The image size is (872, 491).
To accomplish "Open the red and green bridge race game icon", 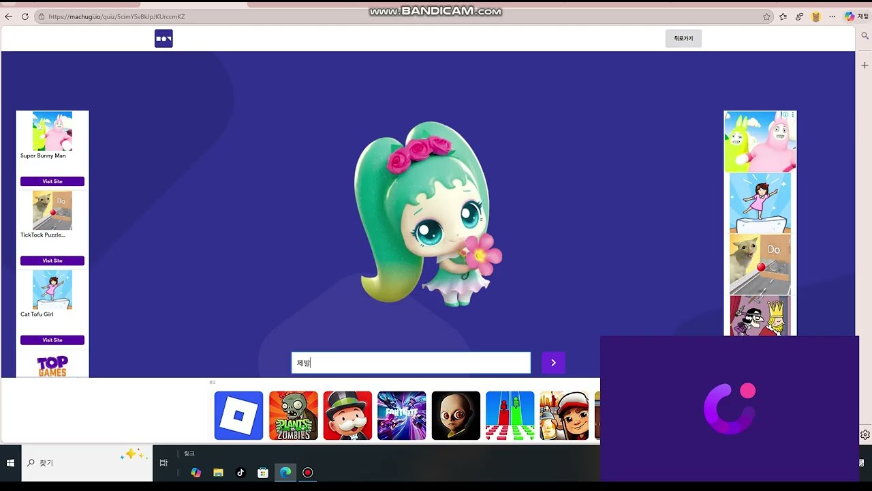I will click(x=510, y=415).
